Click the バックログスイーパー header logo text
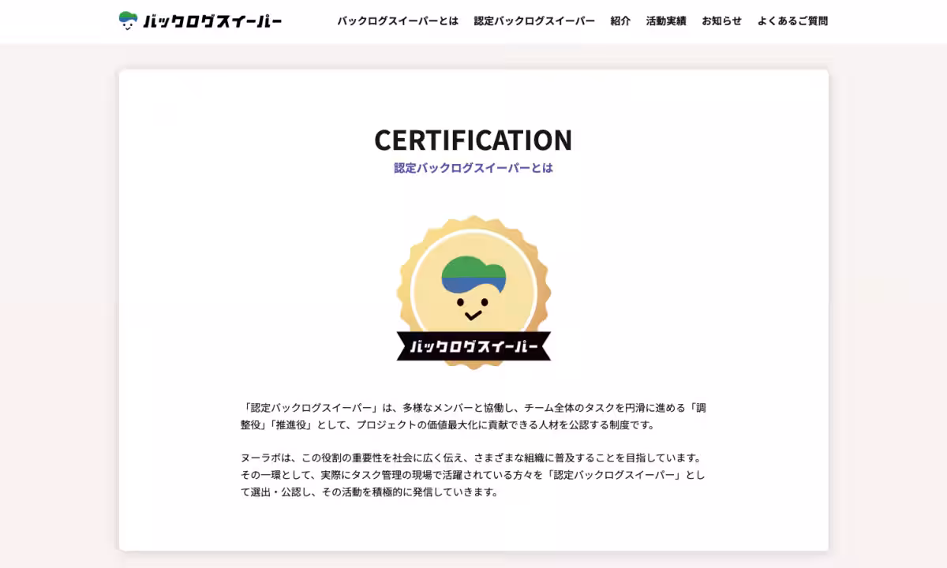This screenshot has height=568, width=947. coord(212,21)
